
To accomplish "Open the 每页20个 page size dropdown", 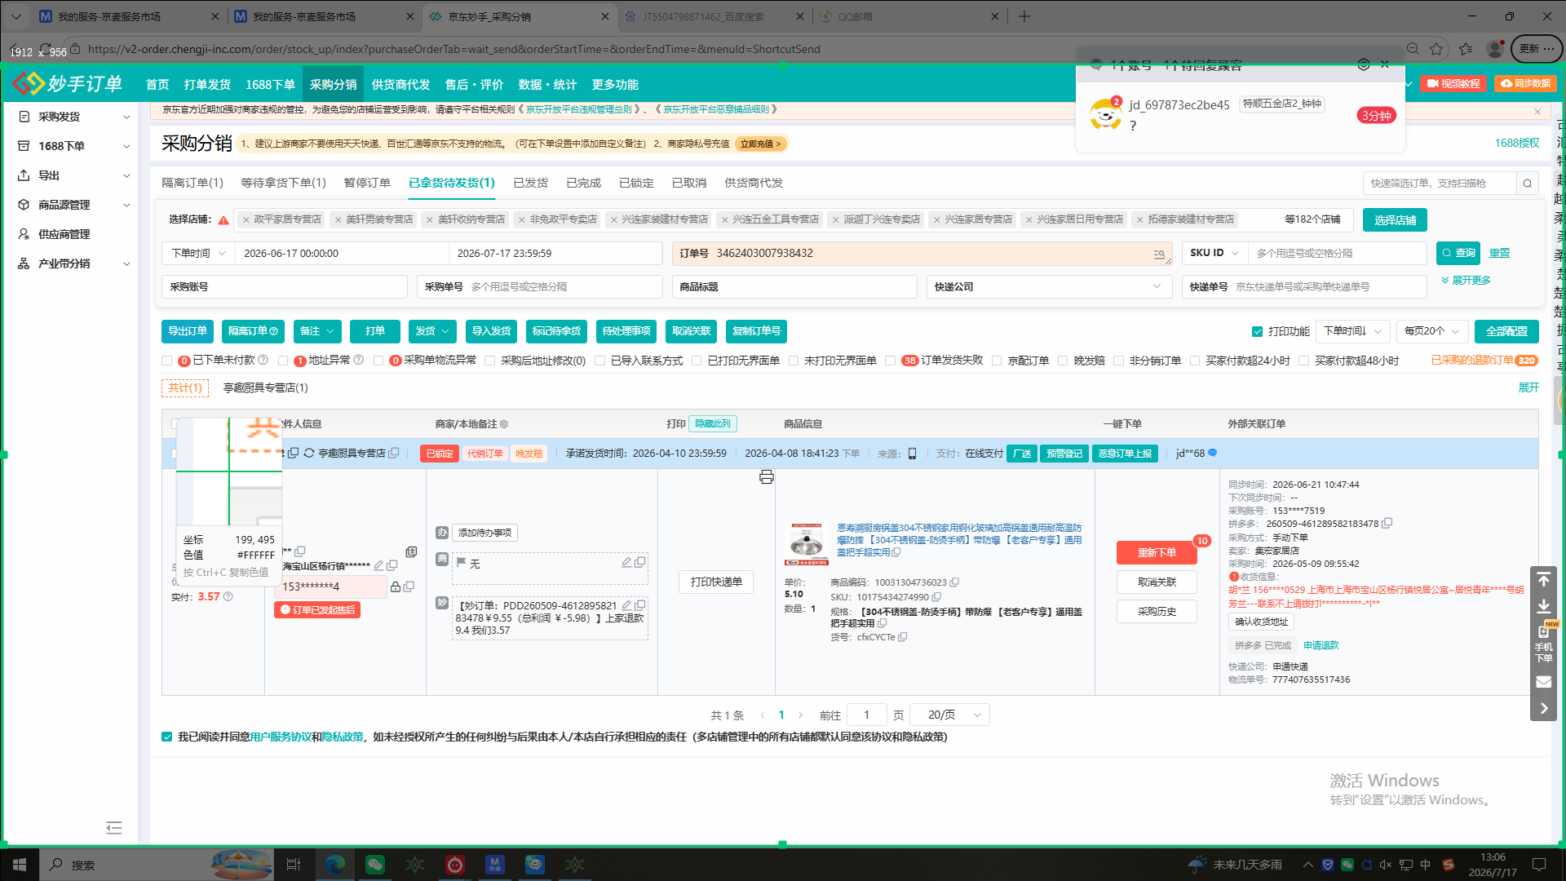I will (1432, 331).
